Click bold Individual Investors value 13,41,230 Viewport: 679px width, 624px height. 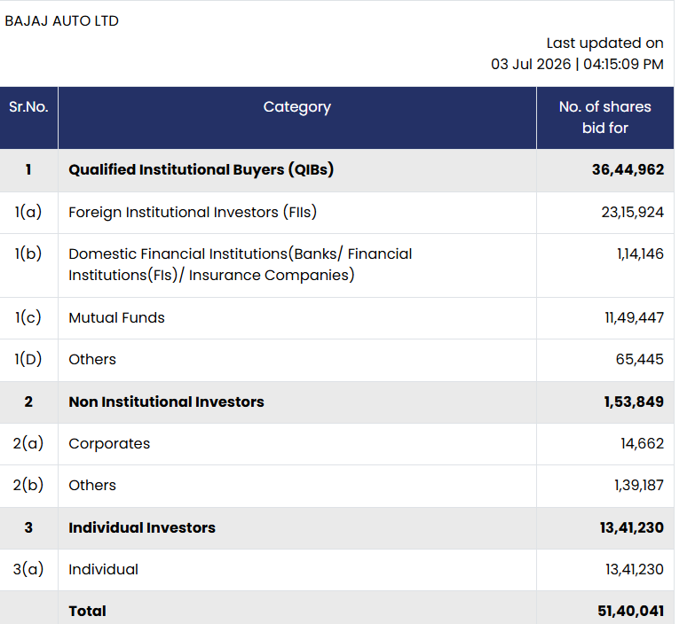click(632, 527)
